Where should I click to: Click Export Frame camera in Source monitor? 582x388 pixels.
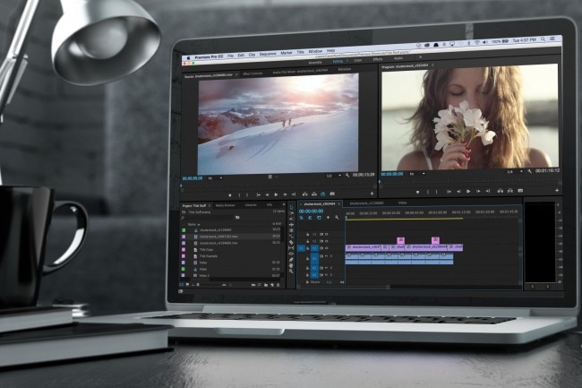[x=332, y=194]
